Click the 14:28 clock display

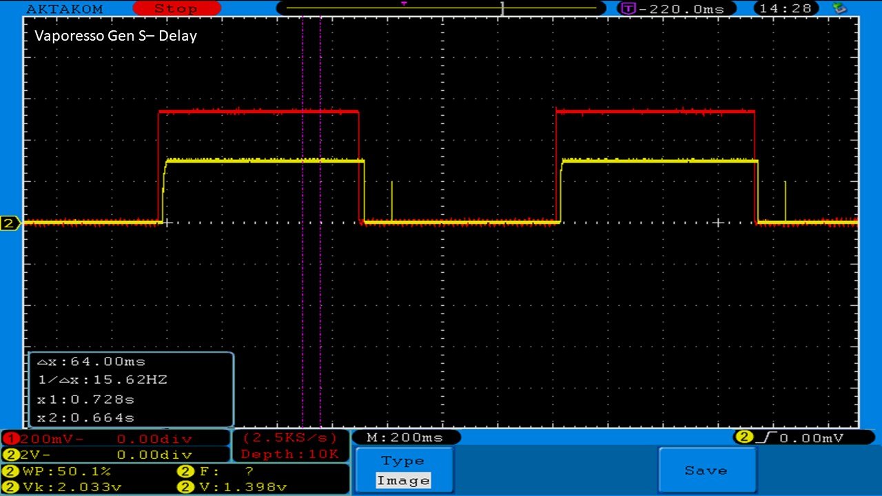[x=786, y=8]
